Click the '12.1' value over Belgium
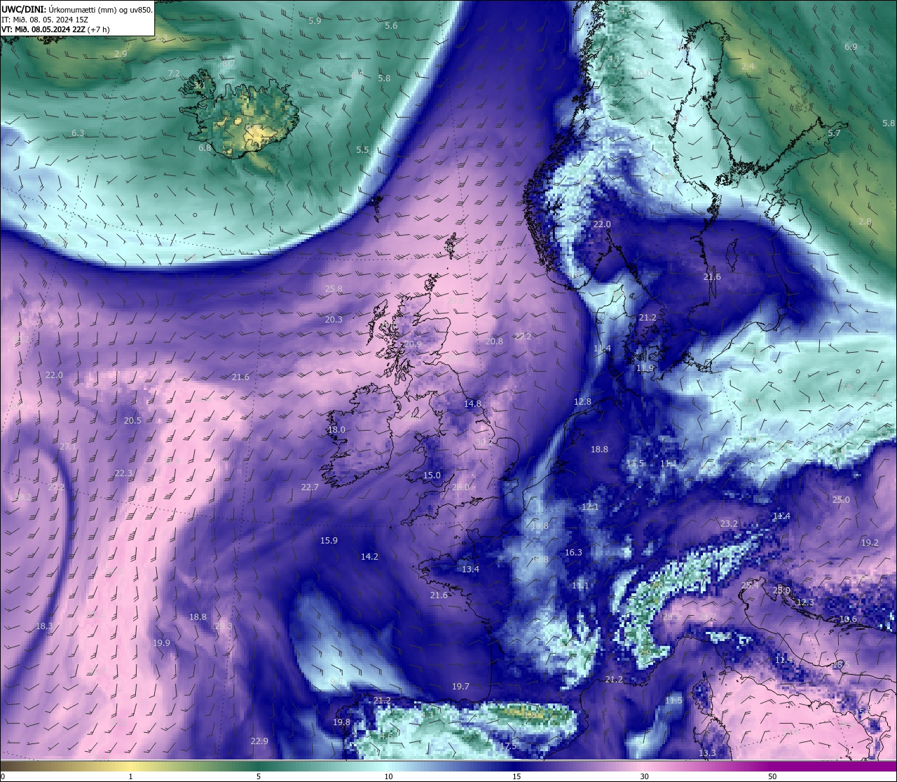This screenshot has width=897, height=782. point(590,506)
